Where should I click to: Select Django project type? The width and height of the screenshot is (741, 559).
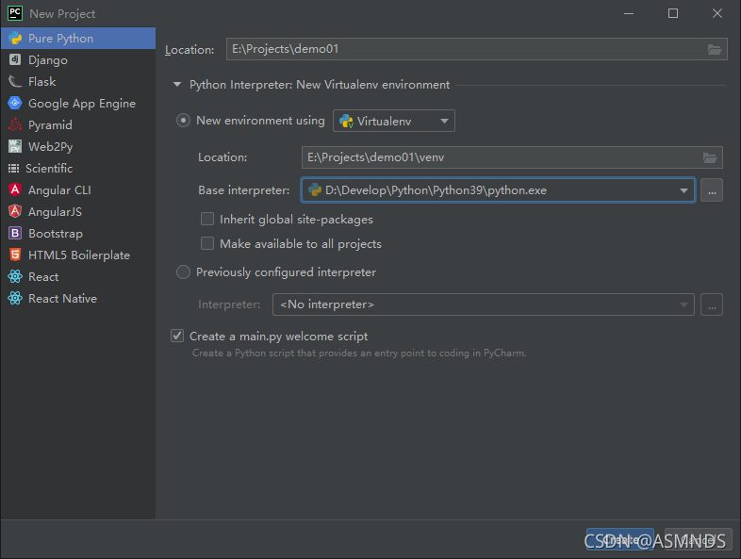point(78,60)
